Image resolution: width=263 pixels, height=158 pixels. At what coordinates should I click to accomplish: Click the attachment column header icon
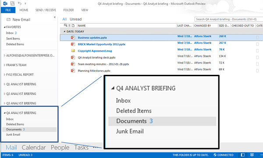coord(73,25)
